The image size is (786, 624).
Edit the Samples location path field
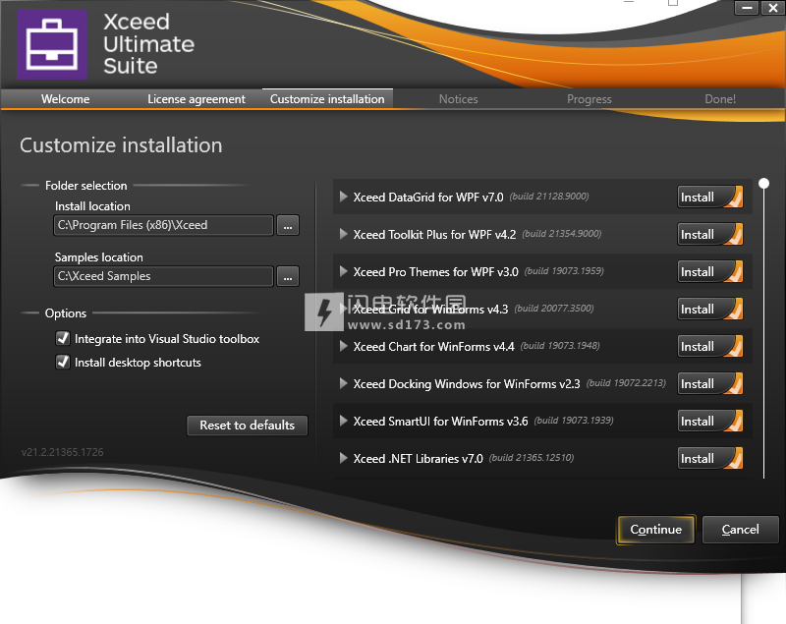coord(163,277)
